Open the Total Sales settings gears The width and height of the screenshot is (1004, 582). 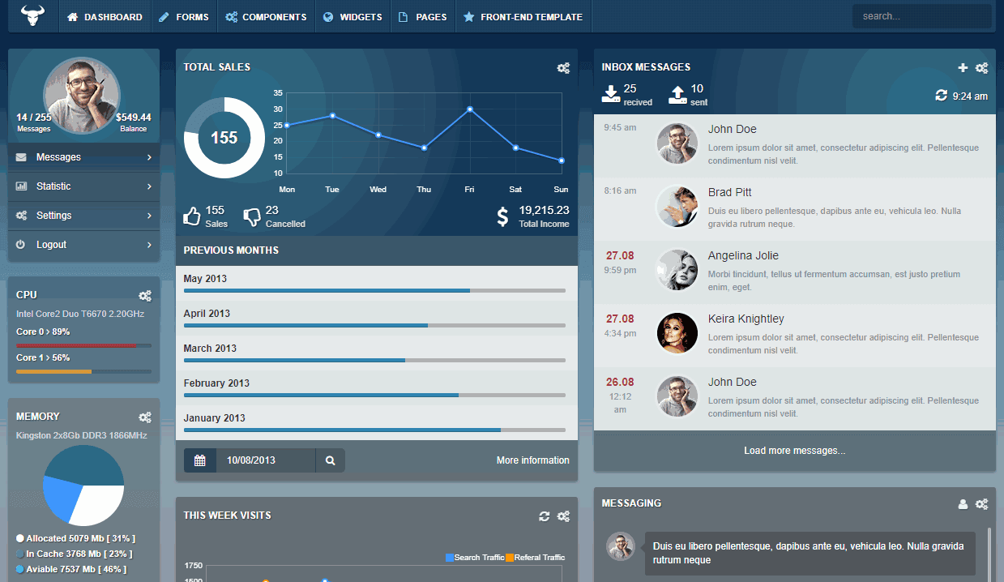pyautogui.click(x=563, y=68)
